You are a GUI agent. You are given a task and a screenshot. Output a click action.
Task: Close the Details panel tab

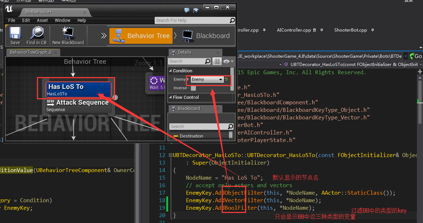pos(218,53)
